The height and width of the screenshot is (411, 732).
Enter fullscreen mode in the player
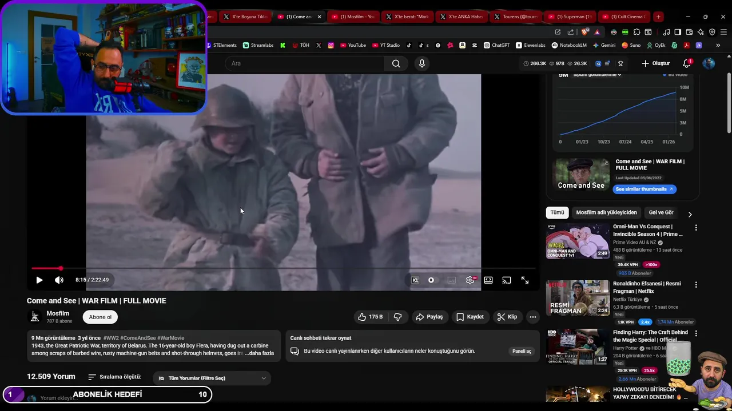tap(525, 280)
